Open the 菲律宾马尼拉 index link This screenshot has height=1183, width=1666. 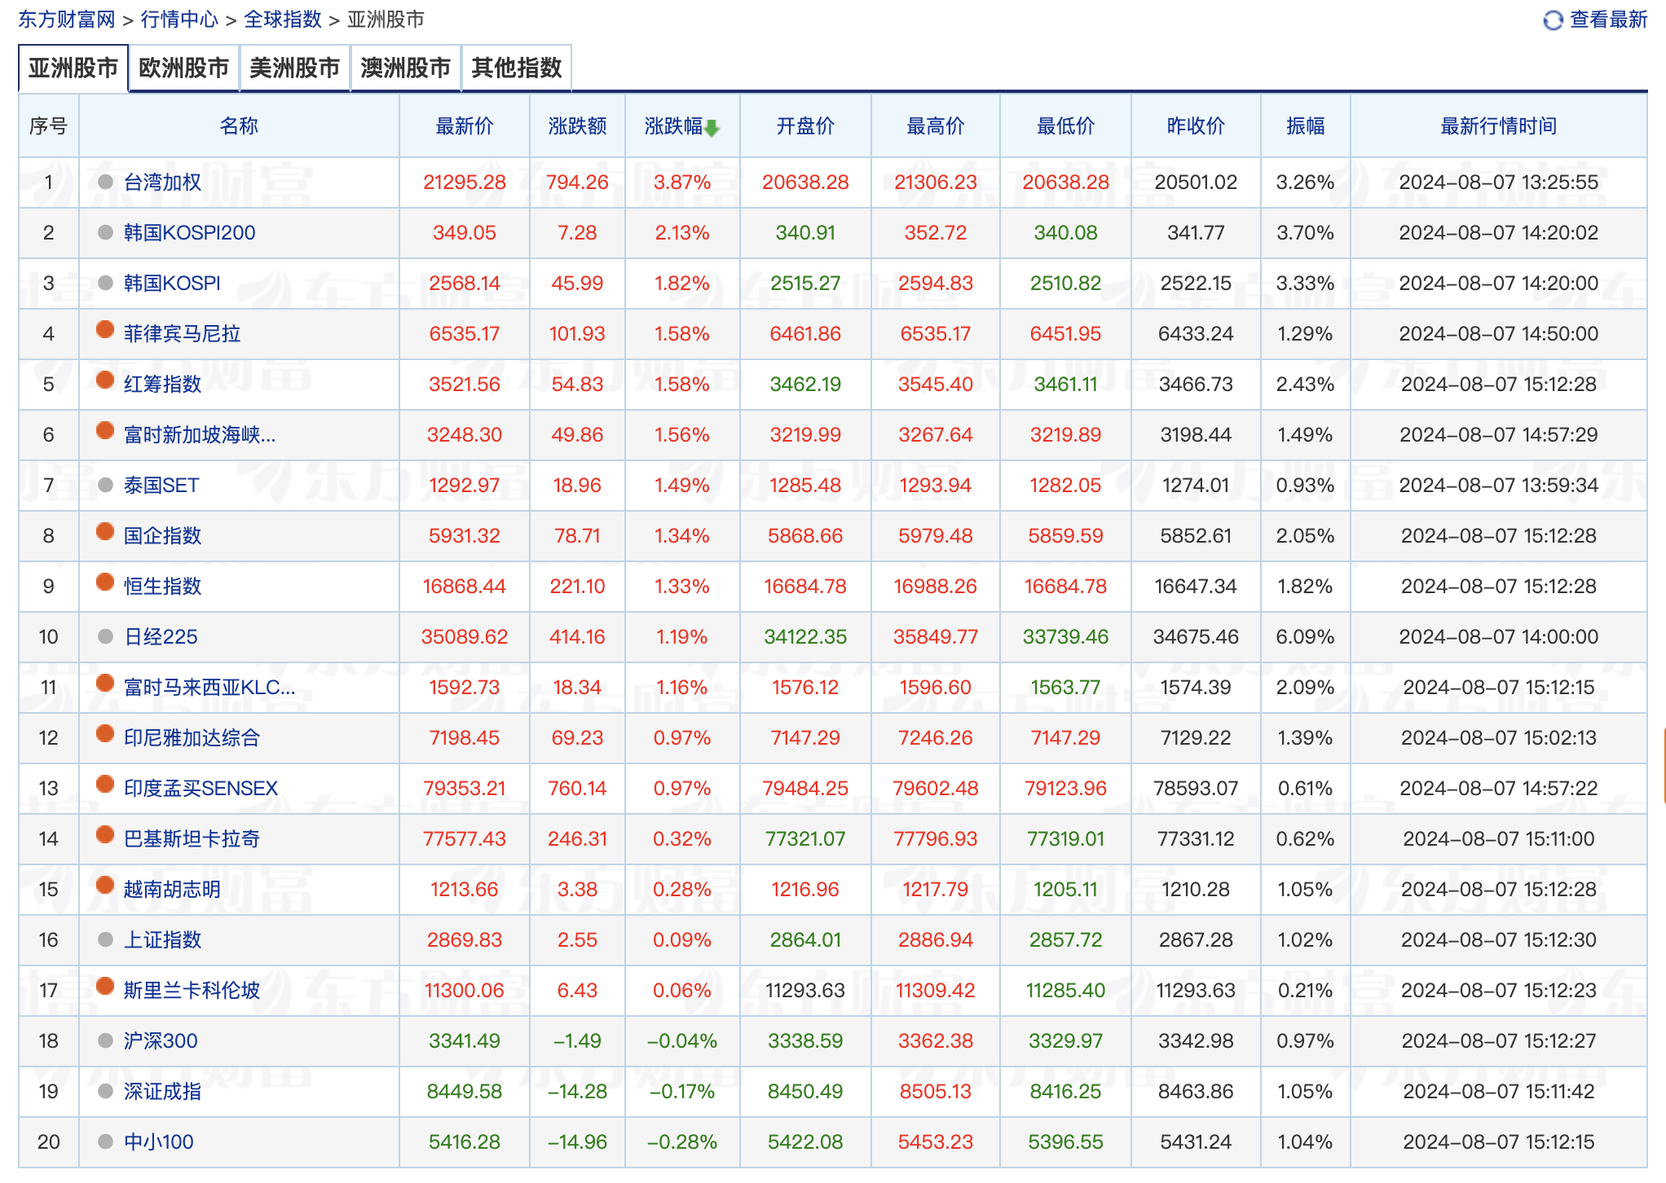[182, 334]
